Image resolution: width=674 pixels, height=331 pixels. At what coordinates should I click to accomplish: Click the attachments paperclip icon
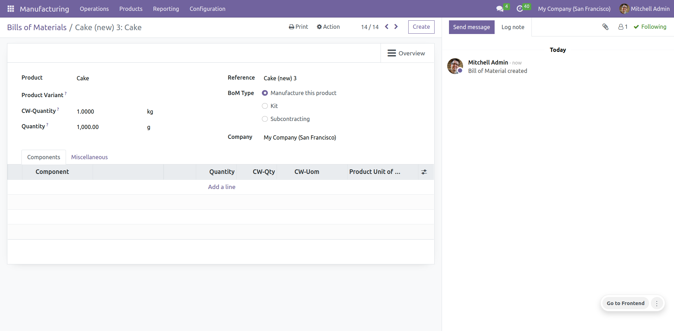tap(605, 27)
